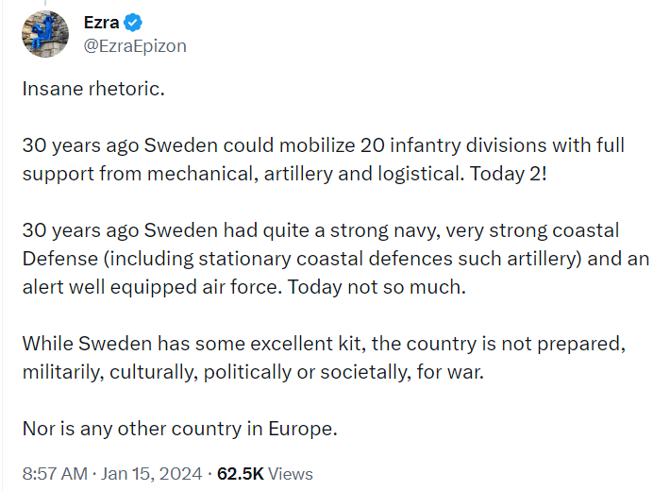Image resolution: width=670 pixels, height=491 pixels.
Task: Open the display name Ezra
Action: pyautogui.click(x=101, y=23)
